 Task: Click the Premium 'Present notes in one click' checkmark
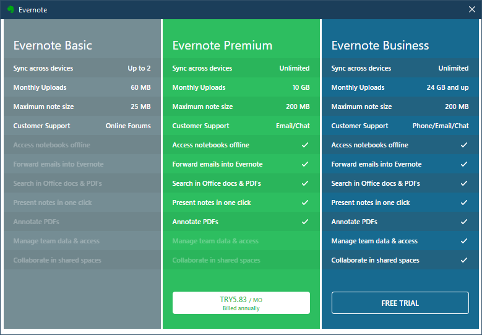[305, 202]
